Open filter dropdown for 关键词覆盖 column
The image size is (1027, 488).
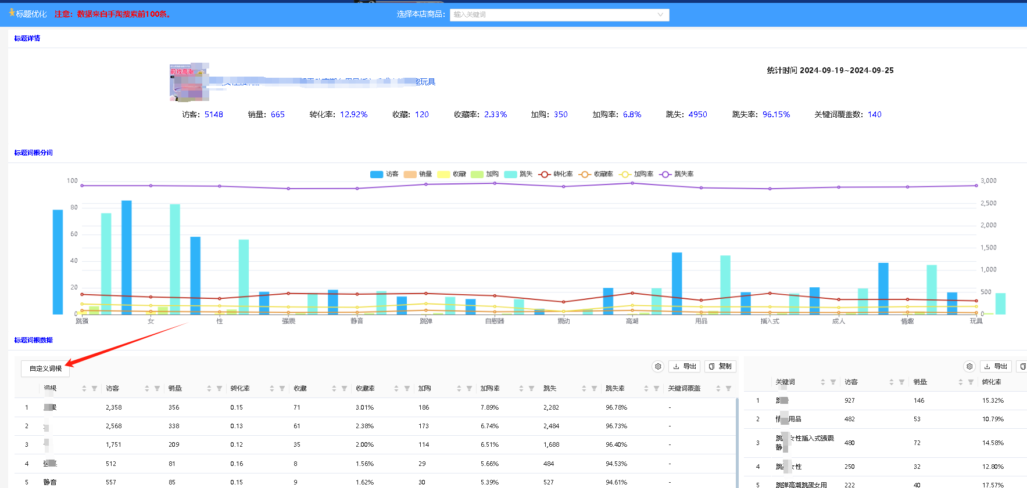tap(728, 388)
